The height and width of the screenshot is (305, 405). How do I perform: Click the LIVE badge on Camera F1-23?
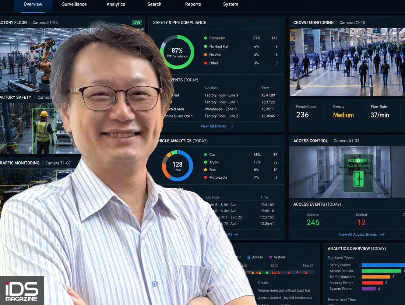click(x=137, y=22)
